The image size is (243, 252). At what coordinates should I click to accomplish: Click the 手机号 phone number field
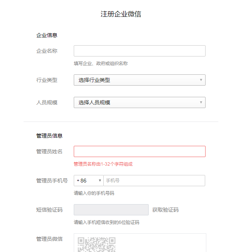coord(154,181)
